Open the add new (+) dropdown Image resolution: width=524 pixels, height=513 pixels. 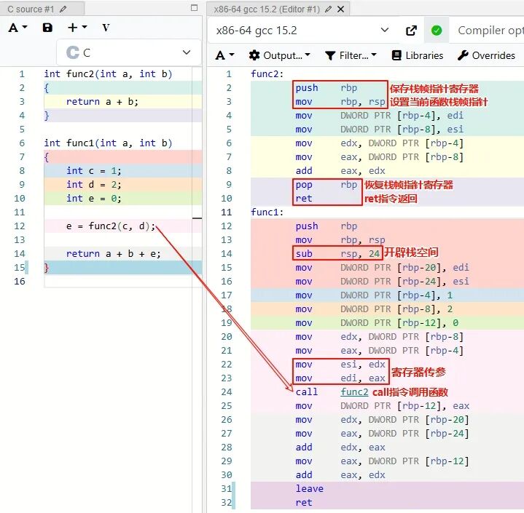tap(77, 28)
